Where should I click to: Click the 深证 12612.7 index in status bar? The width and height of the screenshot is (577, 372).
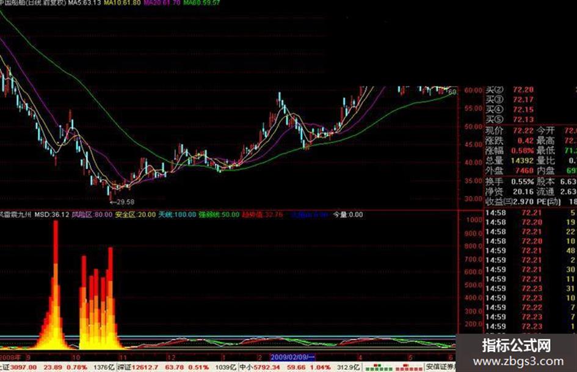[x=138, y=367]
